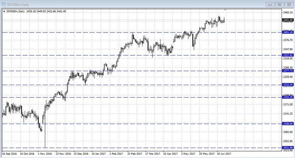Viewport: 295px width, 158px height.
Task: Minimize the SPX500m chart window
Action: pos(271,4)
